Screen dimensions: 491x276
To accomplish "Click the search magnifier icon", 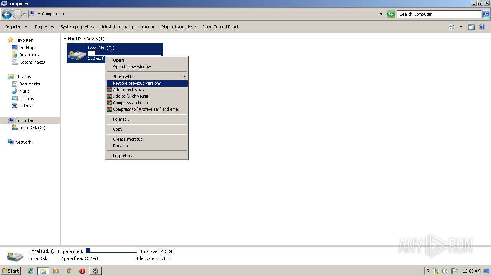I will point(486,14).
